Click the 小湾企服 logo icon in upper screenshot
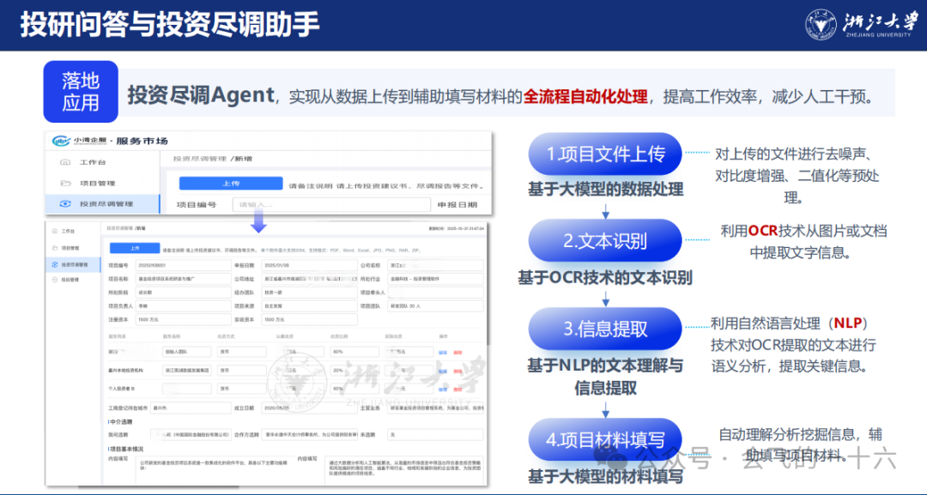Viewport: 927px width, 495px height. 61,141
